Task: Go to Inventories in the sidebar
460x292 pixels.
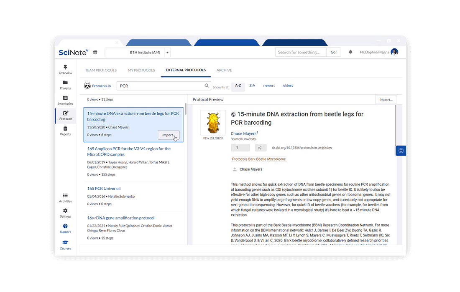Action: point(65,100)
